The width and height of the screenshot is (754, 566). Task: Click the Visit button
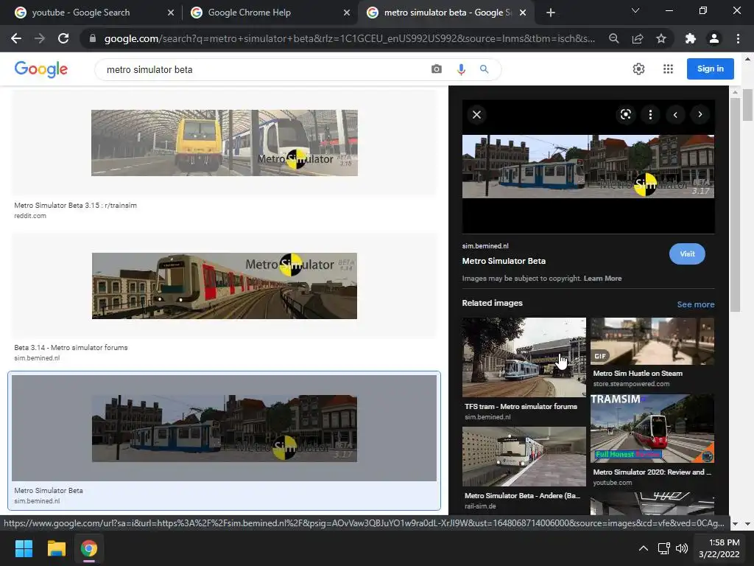click(x=687, y=254)
